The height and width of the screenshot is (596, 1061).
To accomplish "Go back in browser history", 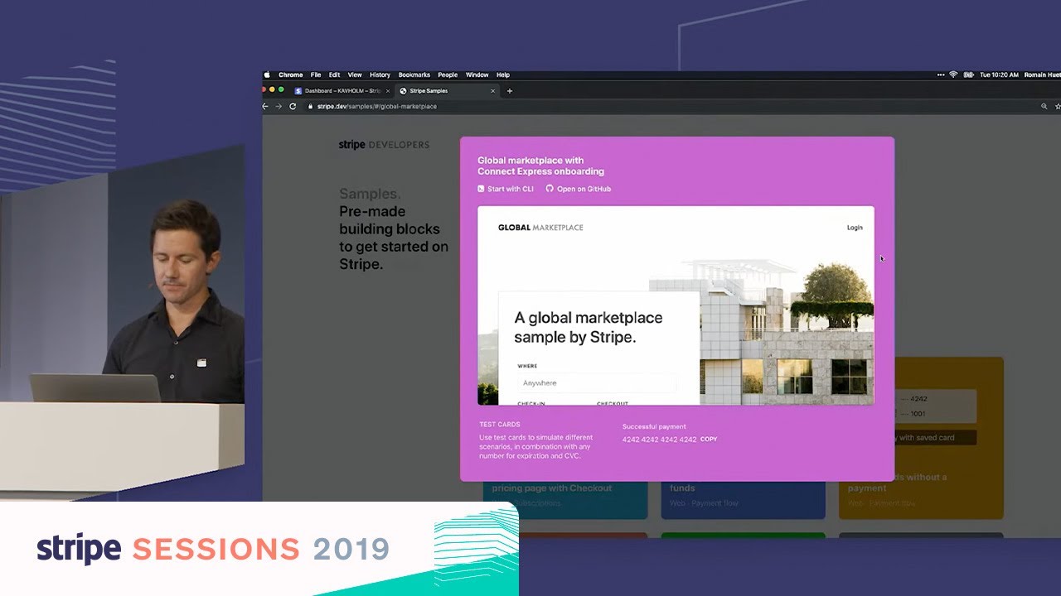I will coord(265,106).
